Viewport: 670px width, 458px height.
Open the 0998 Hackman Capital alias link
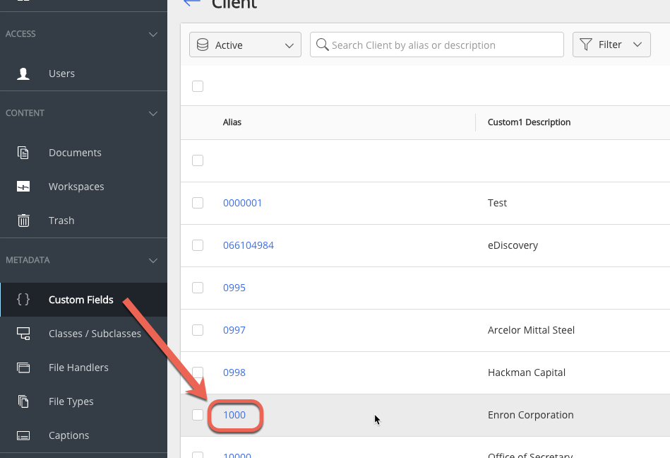click(234, 372)
